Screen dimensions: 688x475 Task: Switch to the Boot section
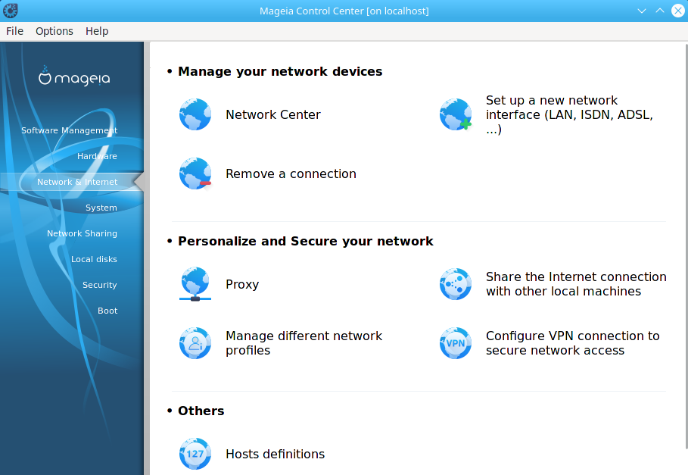(107, 310)
